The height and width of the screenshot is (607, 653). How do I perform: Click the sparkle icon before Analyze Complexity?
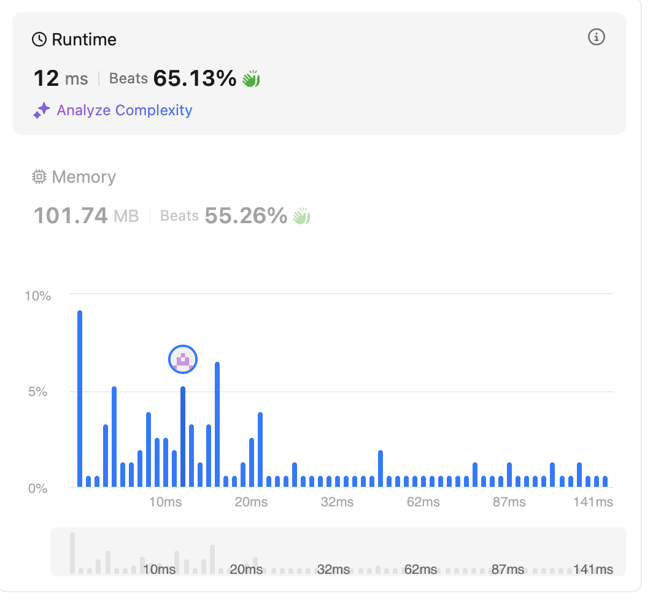coord(42,111)
